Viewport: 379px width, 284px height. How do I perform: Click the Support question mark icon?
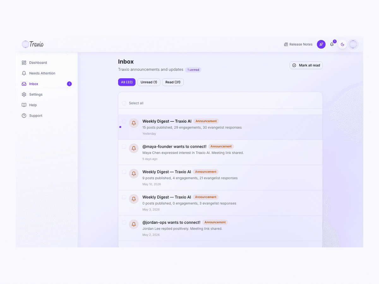point(24,116)
